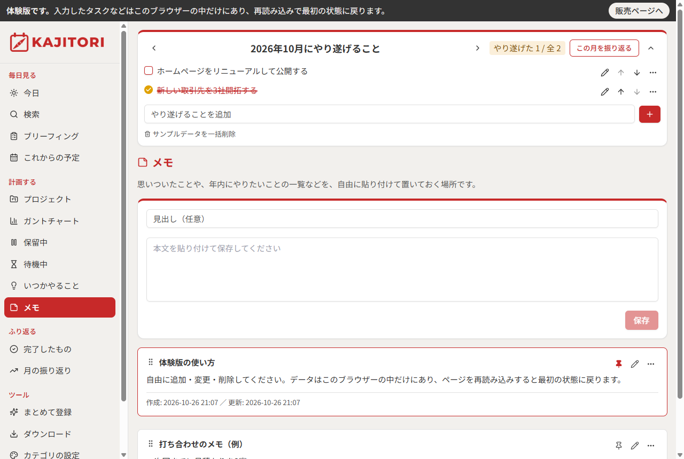684x459 pixels.
Task: Open いつかやること in the sidebar
Action: pyautogui.click(x=60, y=286)
